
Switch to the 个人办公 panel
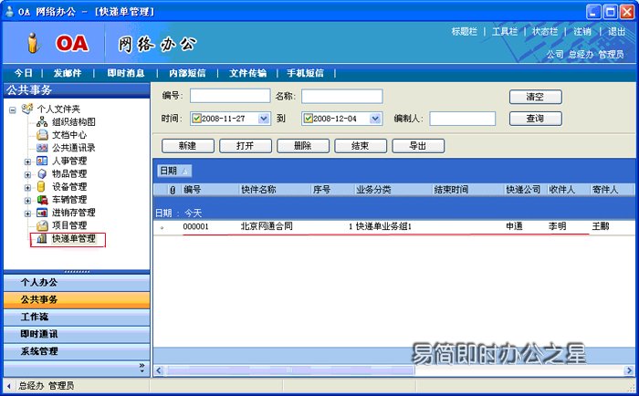(77, 282)
